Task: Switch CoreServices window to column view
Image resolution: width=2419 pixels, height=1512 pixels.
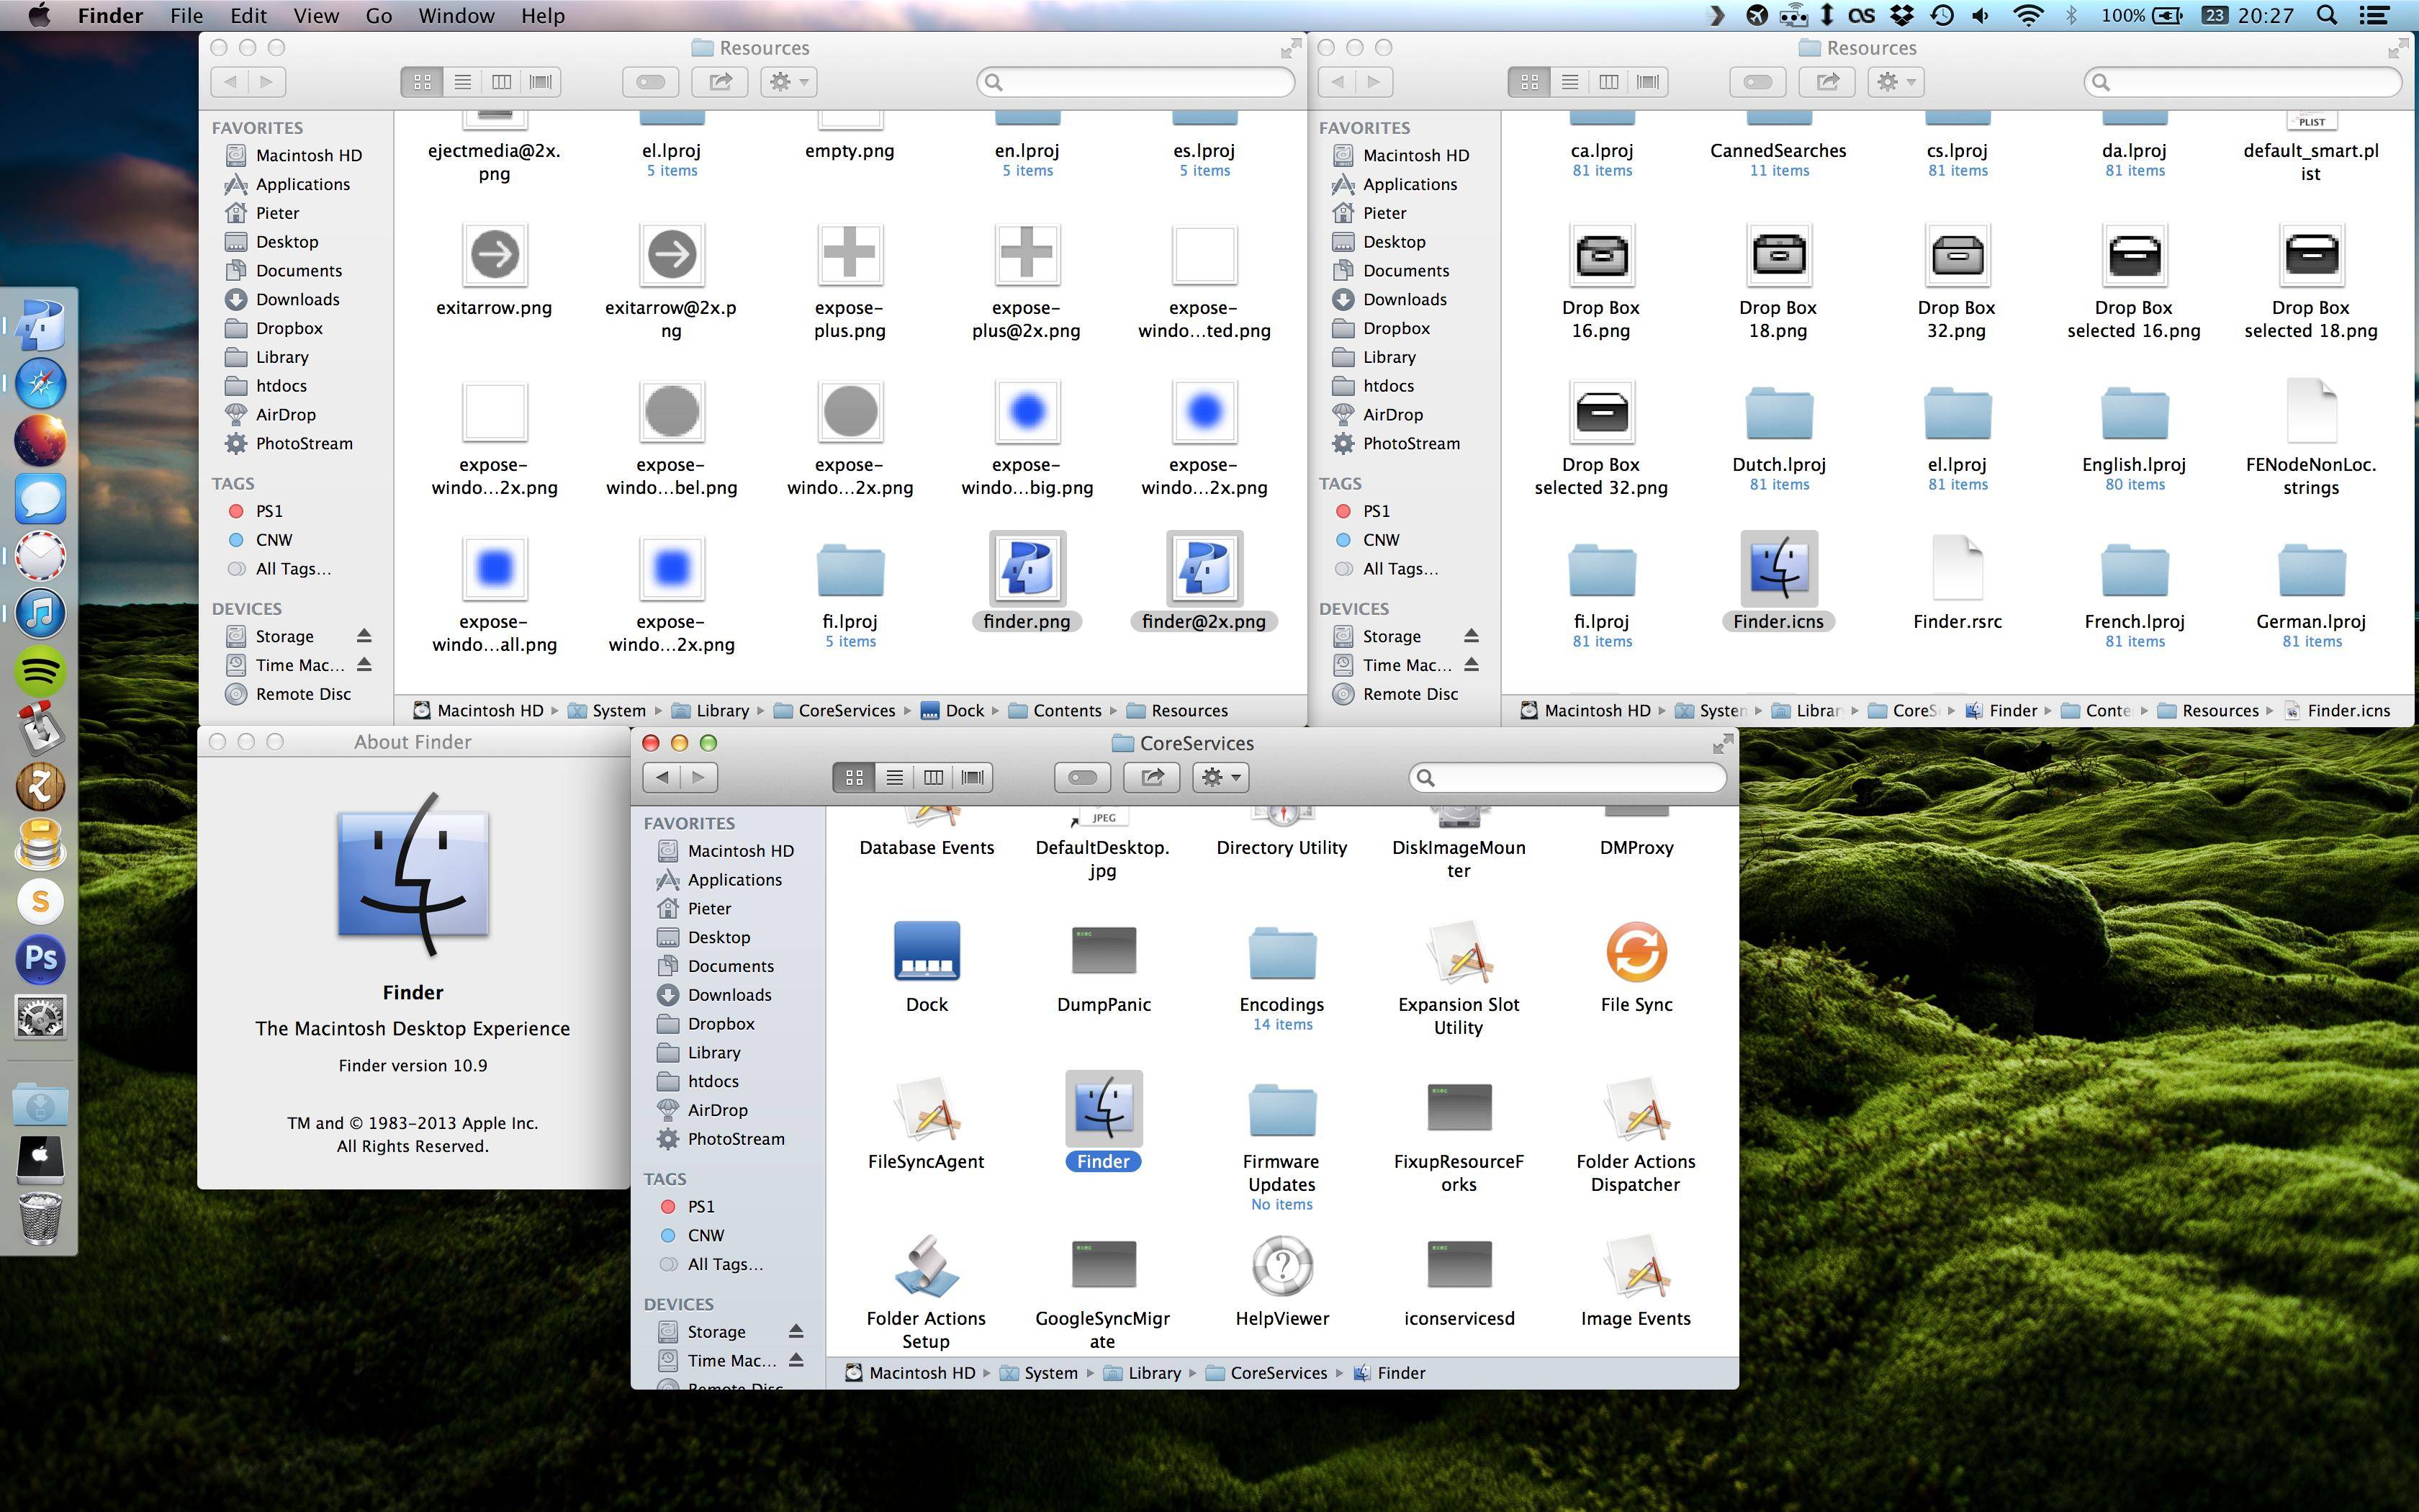Action: pos(932,777)
